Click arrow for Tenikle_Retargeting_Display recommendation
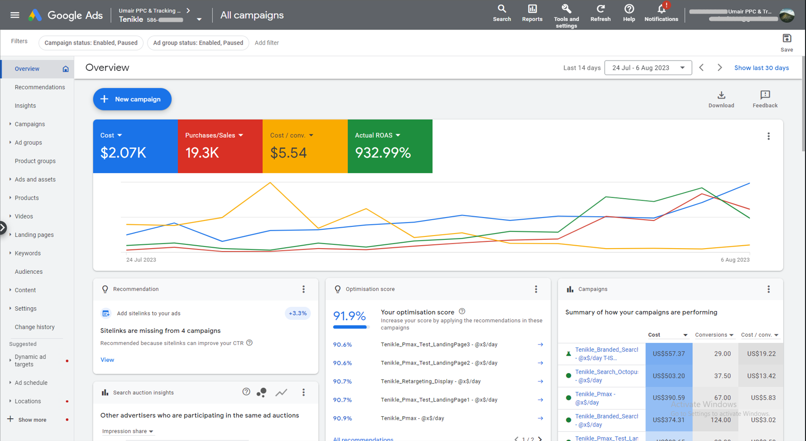Viewport: 806px width, 441px height. pos(540,381)
